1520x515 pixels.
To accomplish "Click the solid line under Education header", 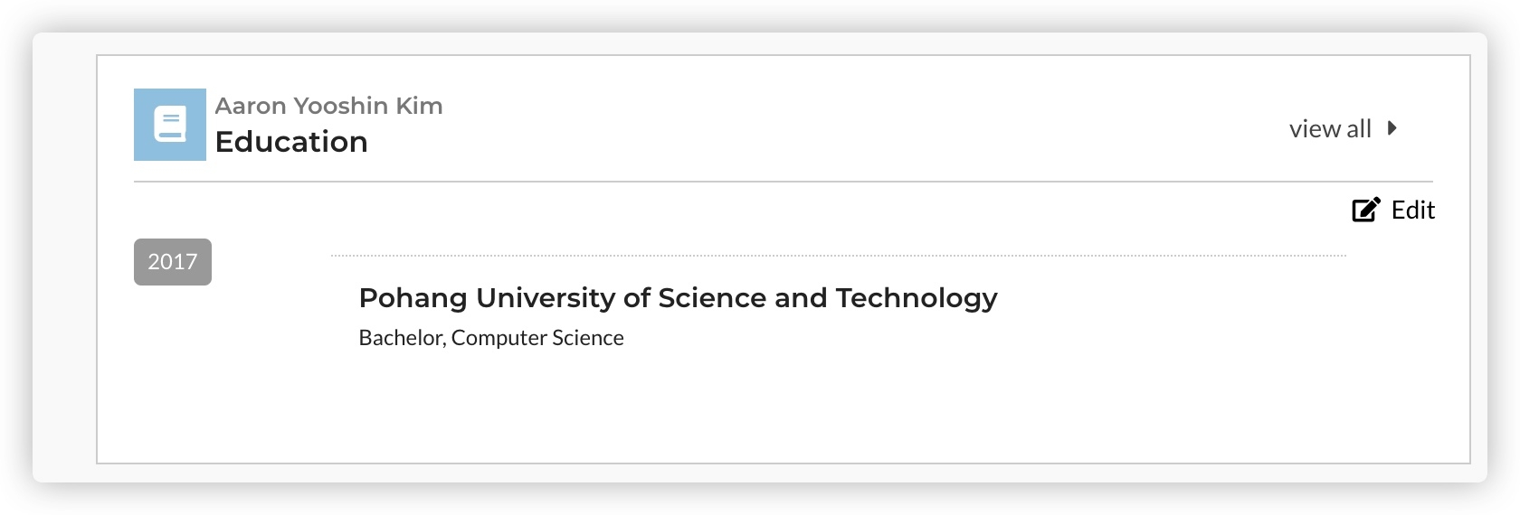I will [783, 182].
